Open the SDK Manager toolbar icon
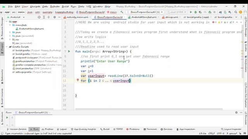This screenshot has width=248, height=139. pos(230,12)
